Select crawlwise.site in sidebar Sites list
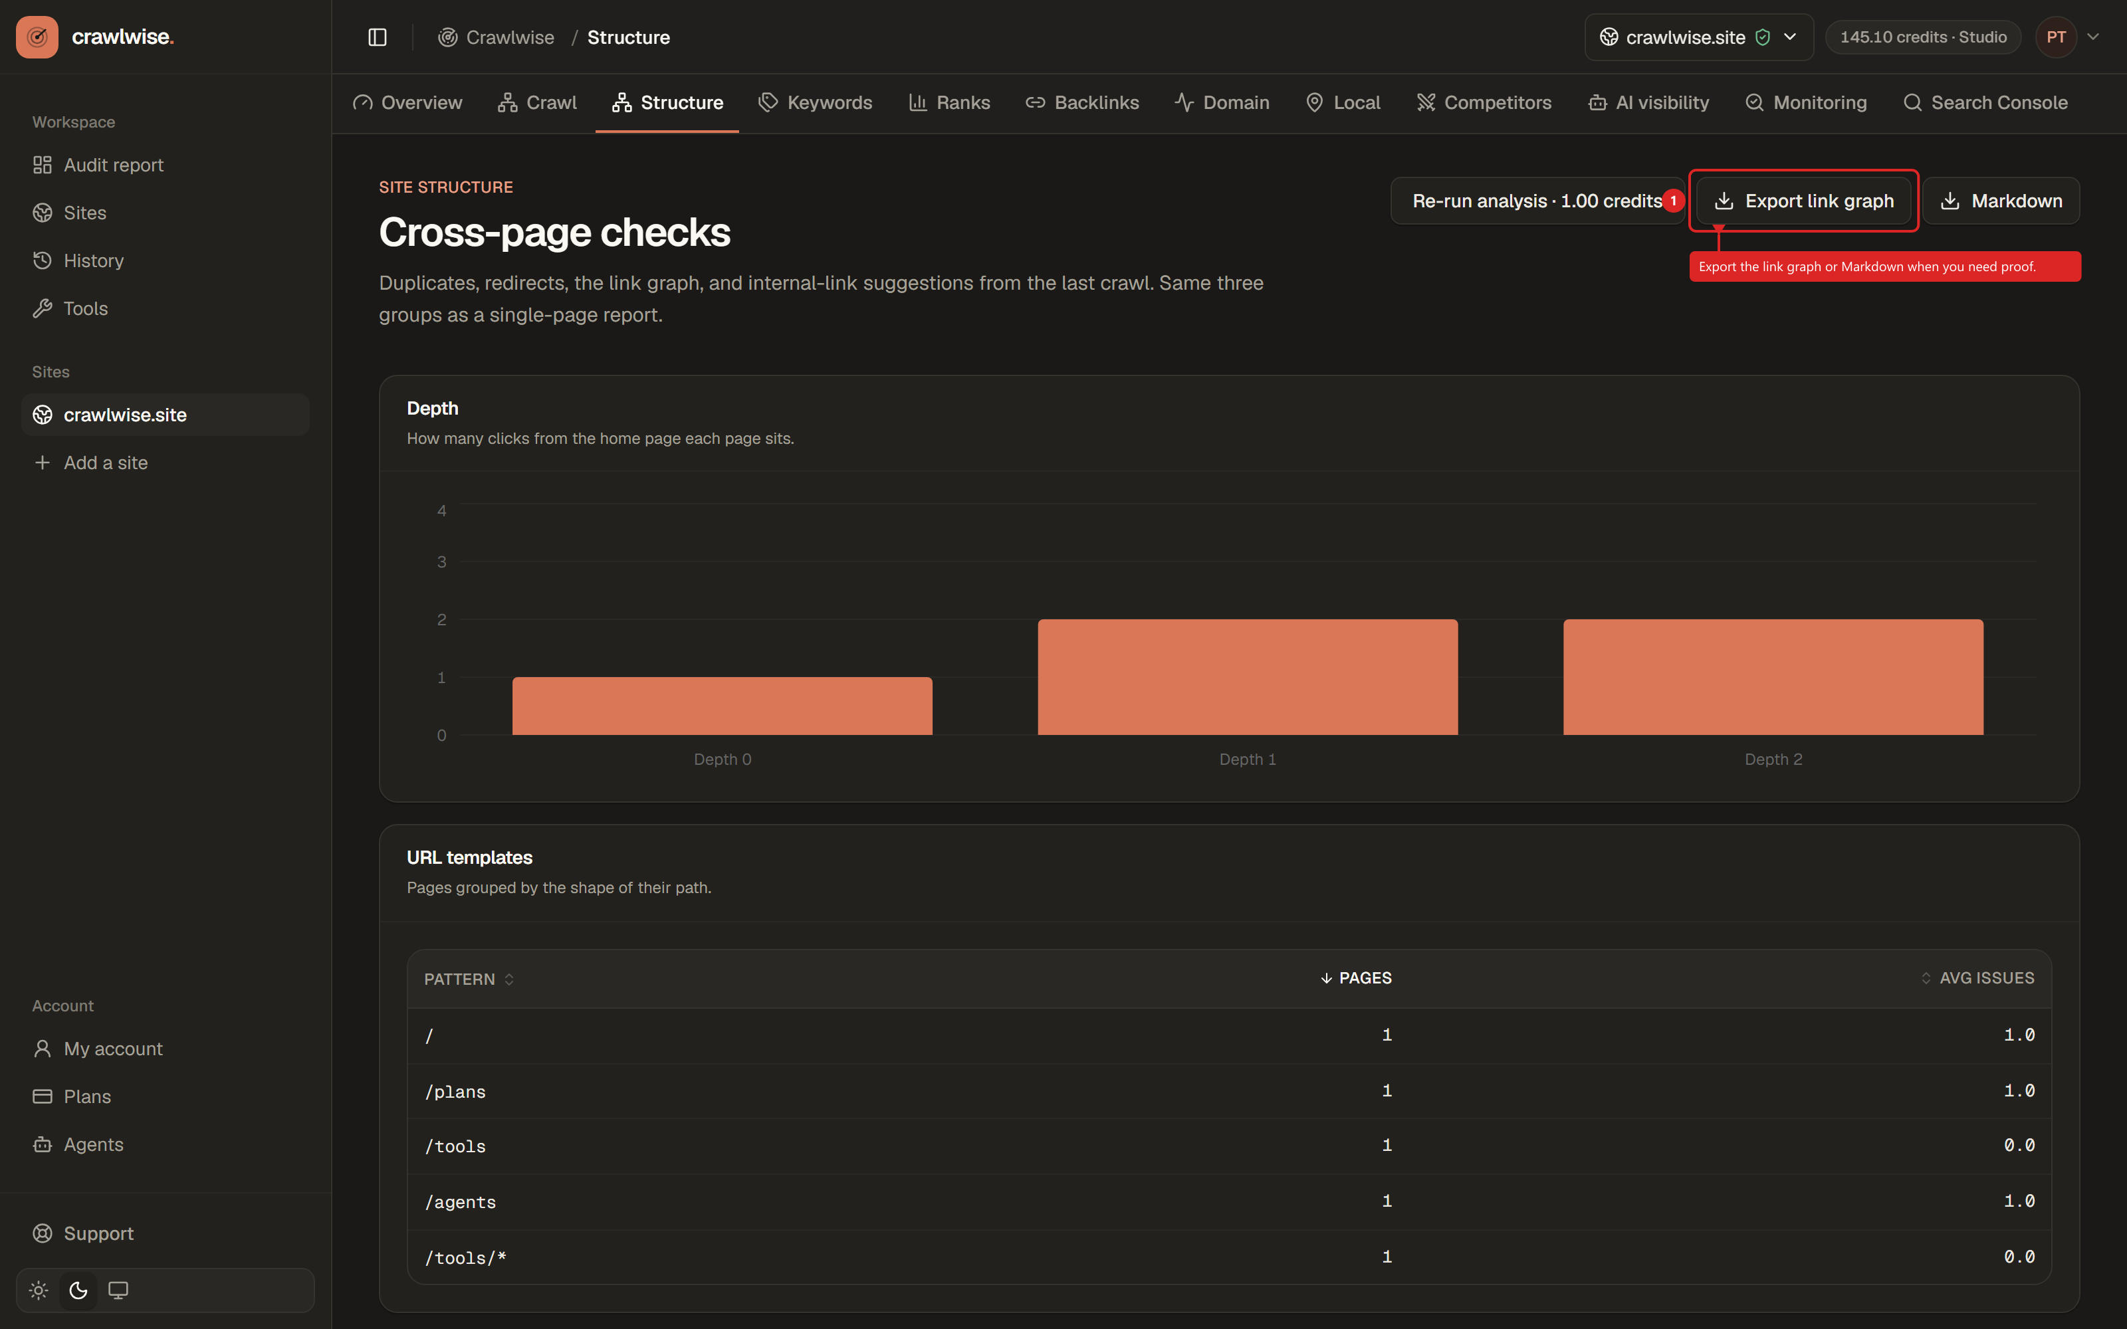2127x1329 pixels. click(166, 415)
